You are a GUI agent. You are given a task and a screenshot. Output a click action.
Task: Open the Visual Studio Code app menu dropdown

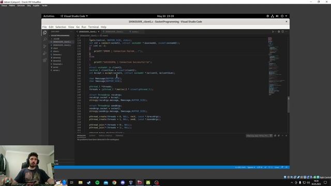[x=74, y=16]
